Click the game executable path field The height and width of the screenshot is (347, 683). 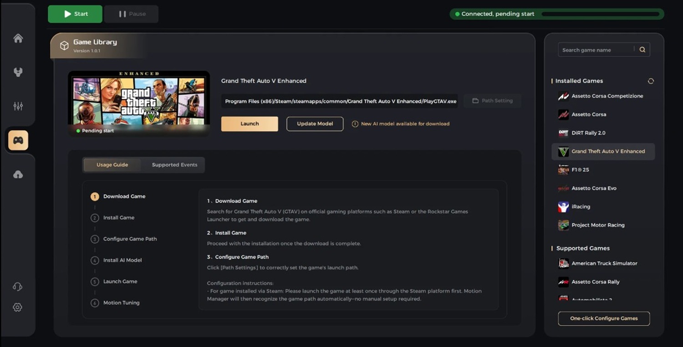(x=340, y=101)
